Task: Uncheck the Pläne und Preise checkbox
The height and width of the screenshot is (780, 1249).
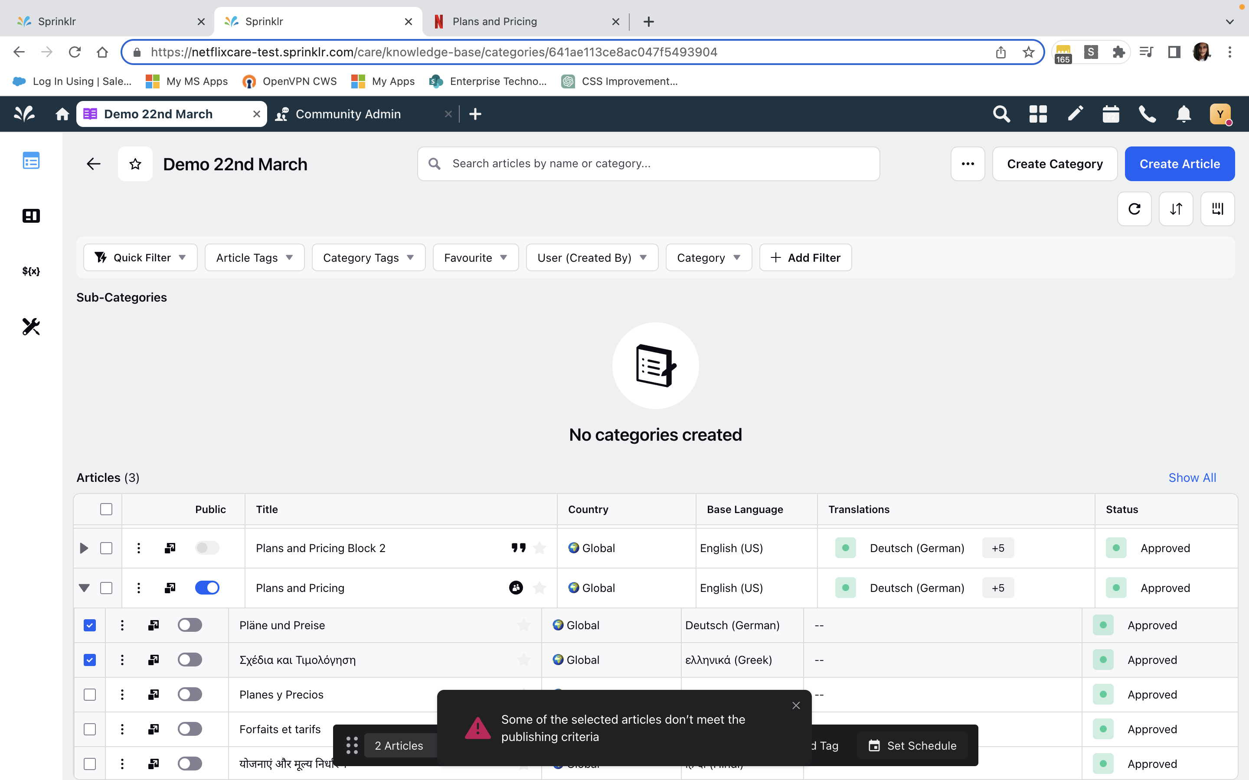Action: pyautogui.click(x=90, y=625)
